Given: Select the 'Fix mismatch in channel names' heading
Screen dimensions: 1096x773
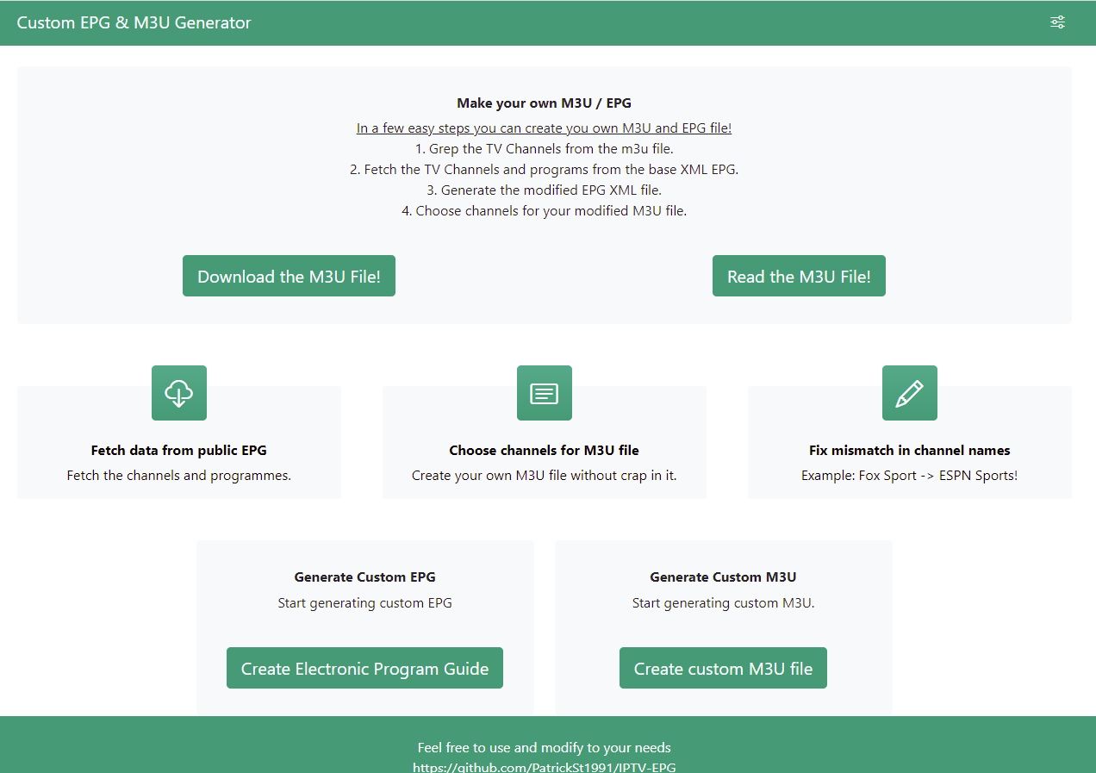Looking at the screenshot, I should pyautogui.click(x=910, y=450).
